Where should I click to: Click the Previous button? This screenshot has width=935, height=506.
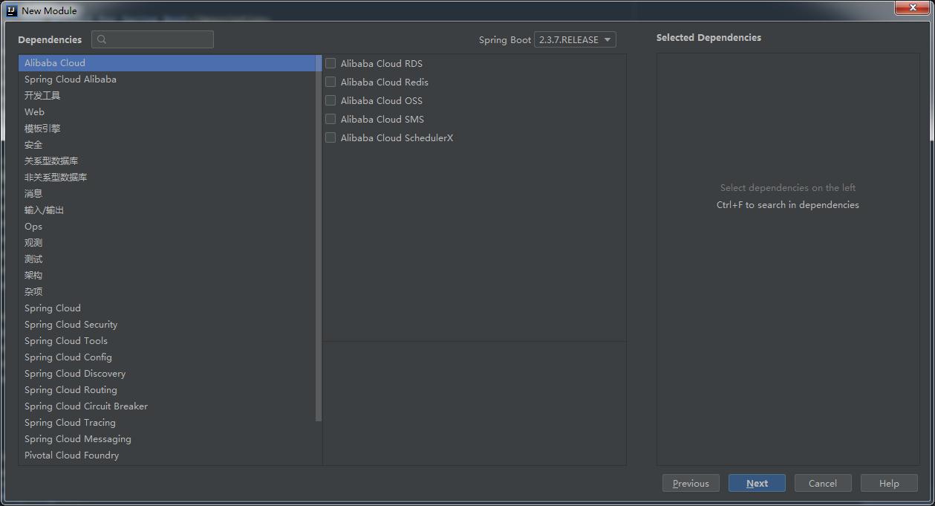tap(691, 483)
